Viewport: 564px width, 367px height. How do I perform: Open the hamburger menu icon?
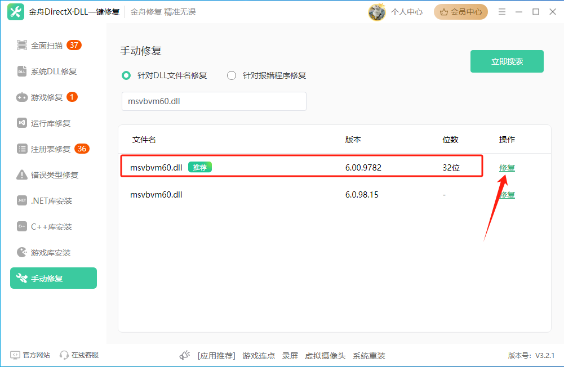[x=502, y=12]
